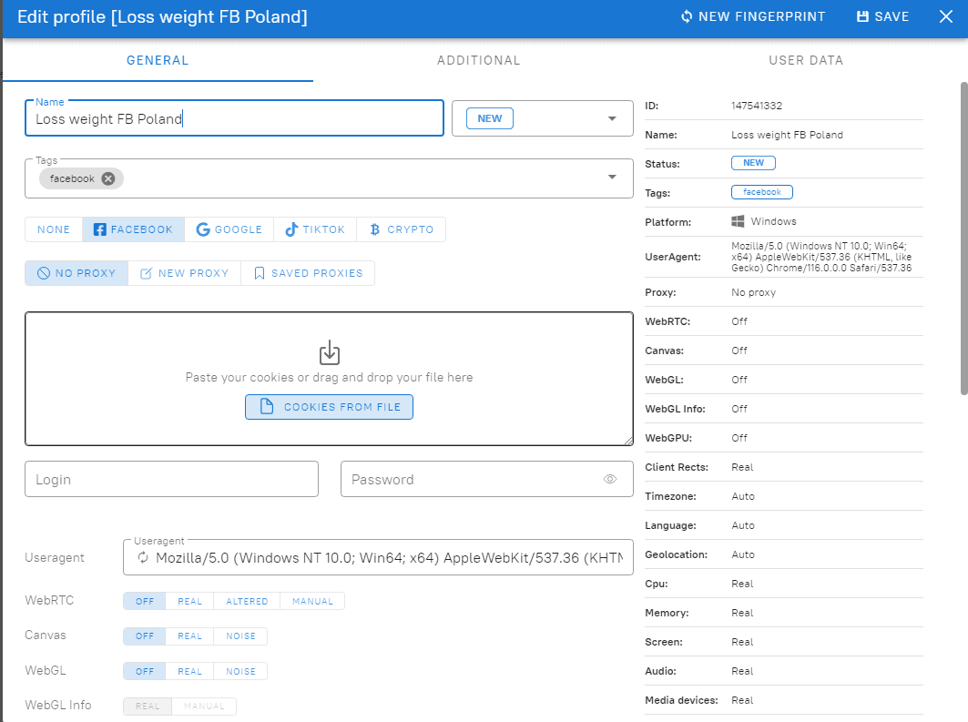
Task: Click the Save floppy disk icon
Action: (862, 17)
